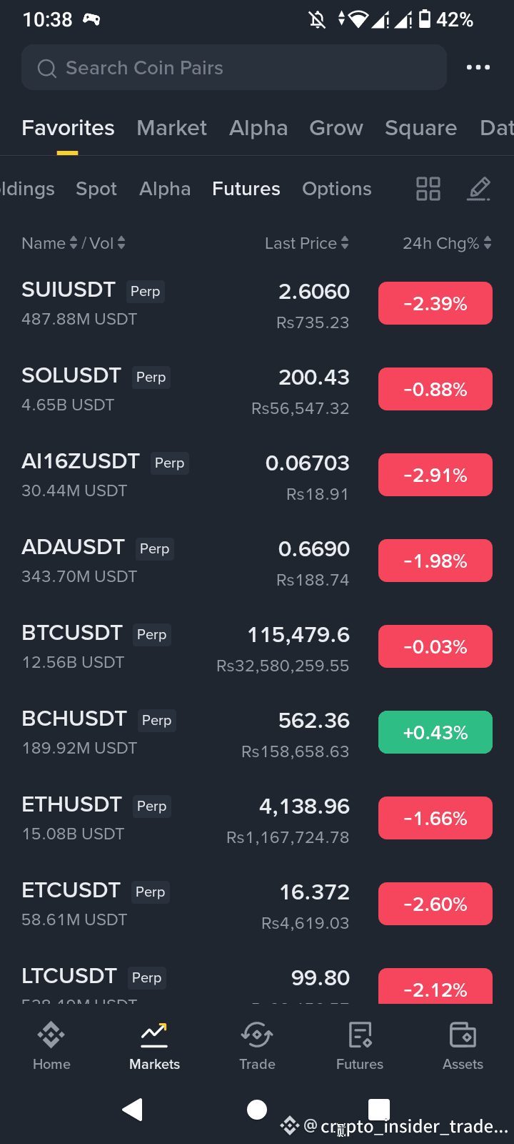Toggle BTCUSDT -0.03% change badge
This screenshot has width=514, height=1144.
tap(435, 646)
